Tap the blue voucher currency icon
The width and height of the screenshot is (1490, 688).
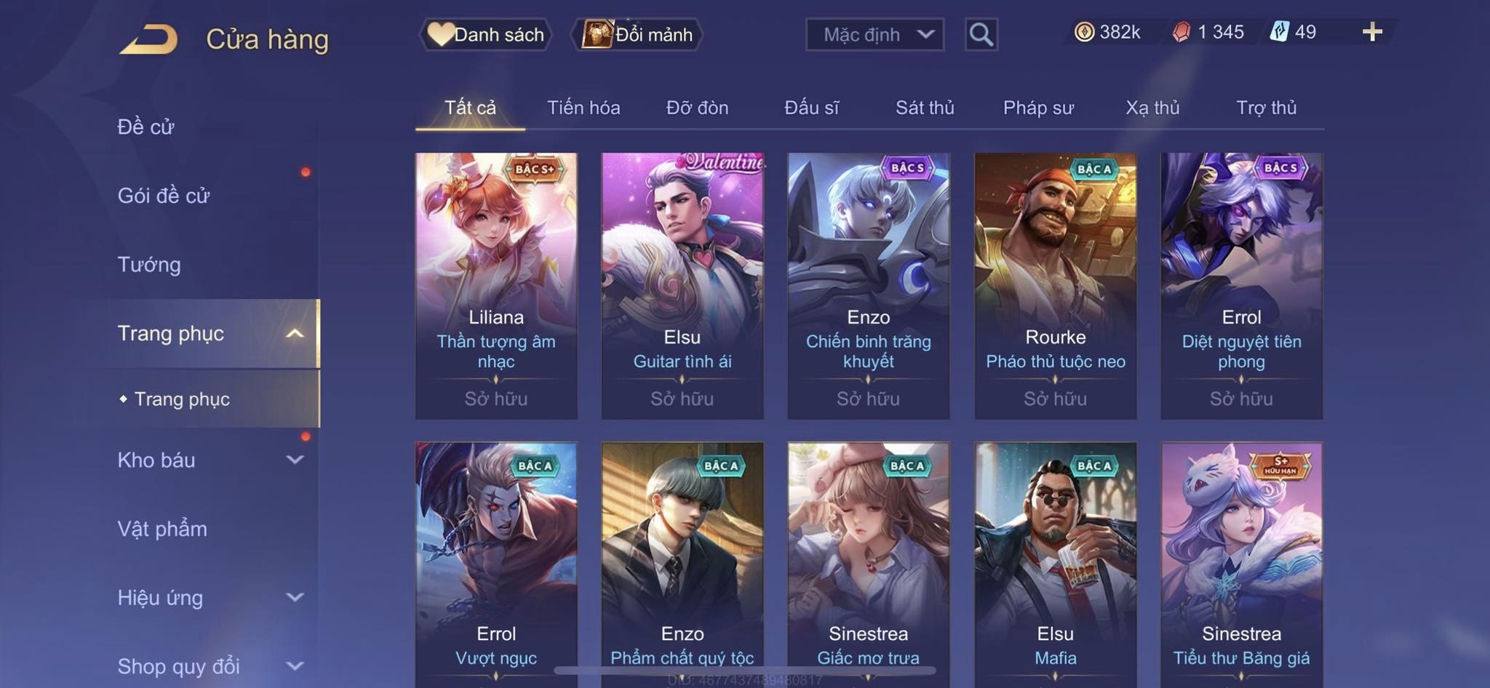tap(1279, 32)
